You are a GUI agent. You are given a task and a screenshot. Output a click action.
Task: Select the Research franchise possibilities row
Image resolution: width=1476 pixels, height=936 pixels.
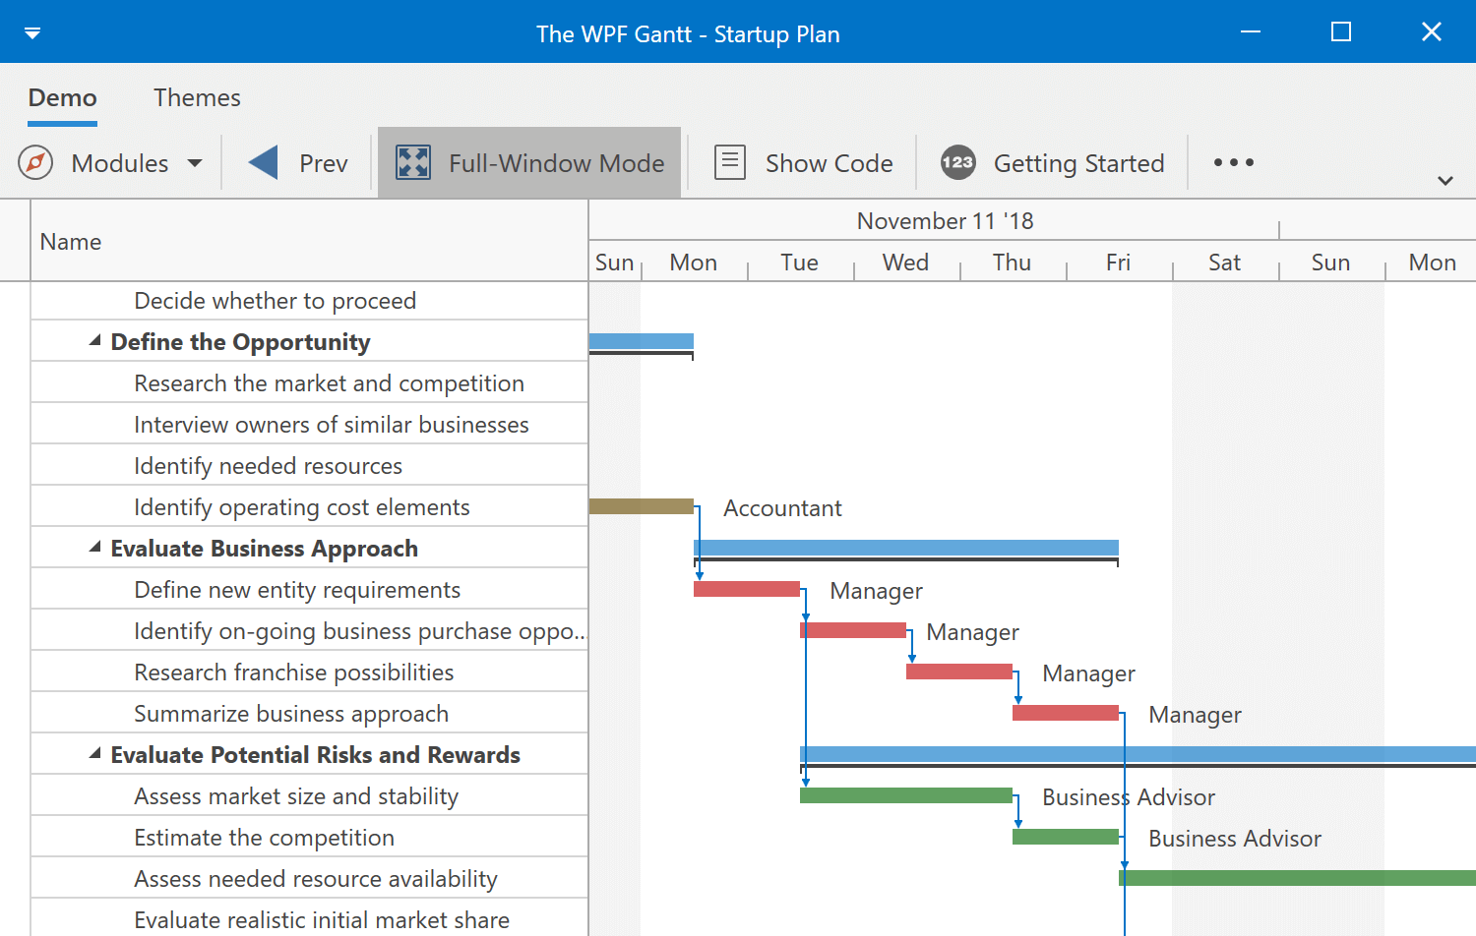pos(293,672)
